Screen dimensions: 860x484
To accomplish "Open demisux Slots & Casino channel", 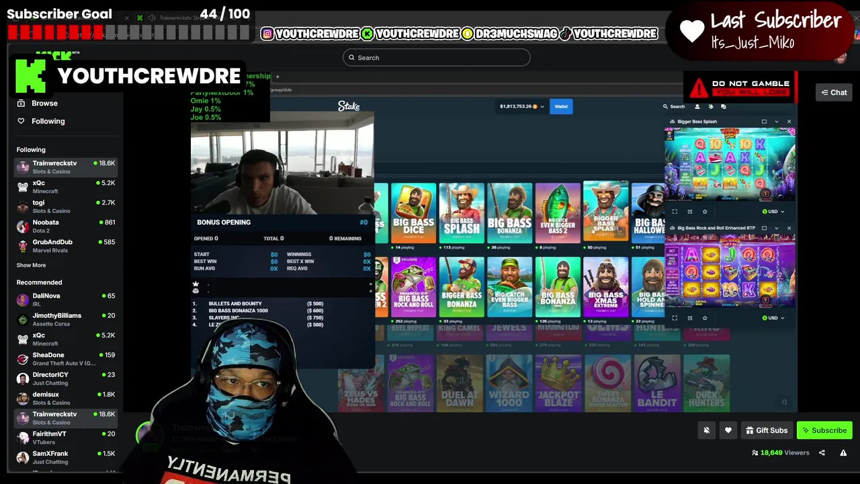I will coord(66,398).
